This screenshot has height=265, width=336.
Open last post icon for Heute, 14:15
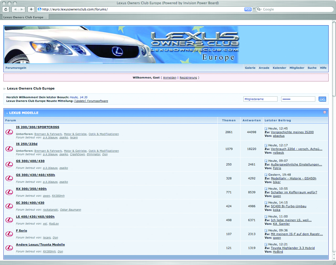(266, 203)
